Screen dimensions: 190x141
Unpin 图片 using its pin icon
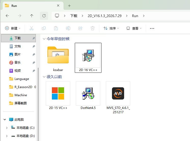pos(34,54)
